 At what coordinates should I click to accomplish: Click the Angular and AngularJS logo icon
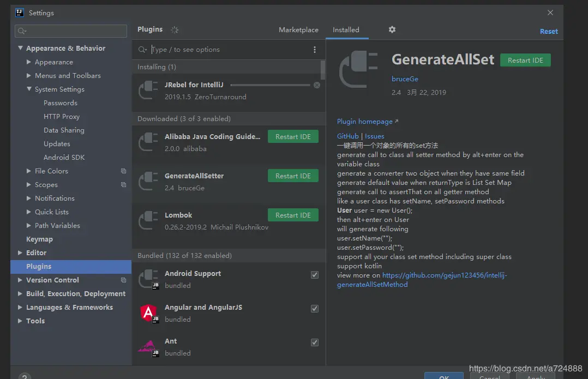pyautogui.click(x=148, y=313)
